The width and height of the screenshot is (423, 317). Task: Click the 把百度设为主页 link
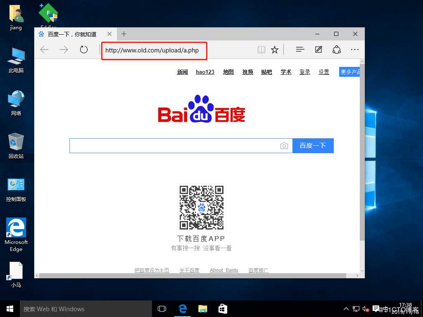152,270
